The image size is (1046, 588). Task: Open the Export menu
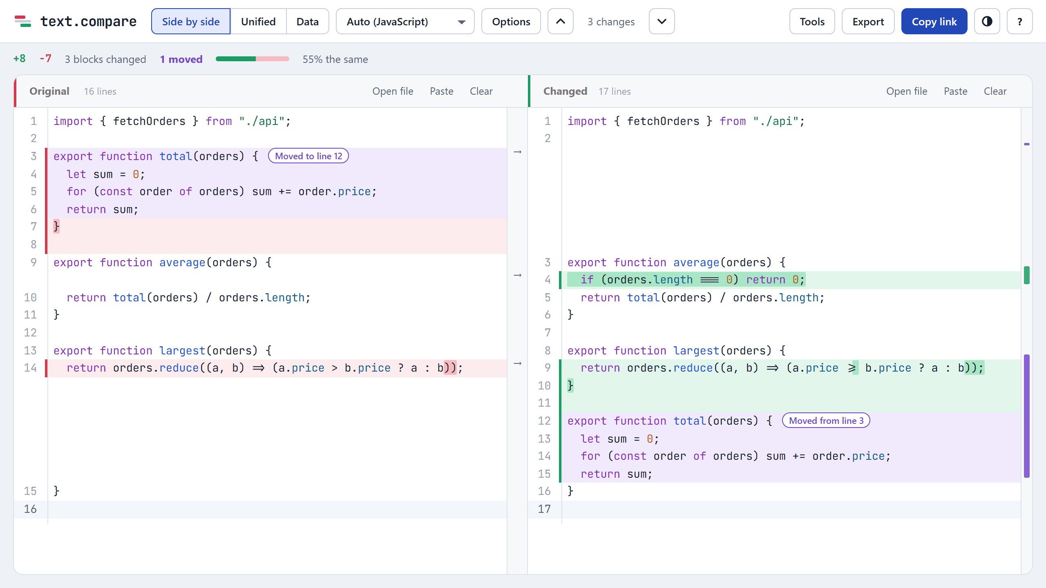pos(868,21)
